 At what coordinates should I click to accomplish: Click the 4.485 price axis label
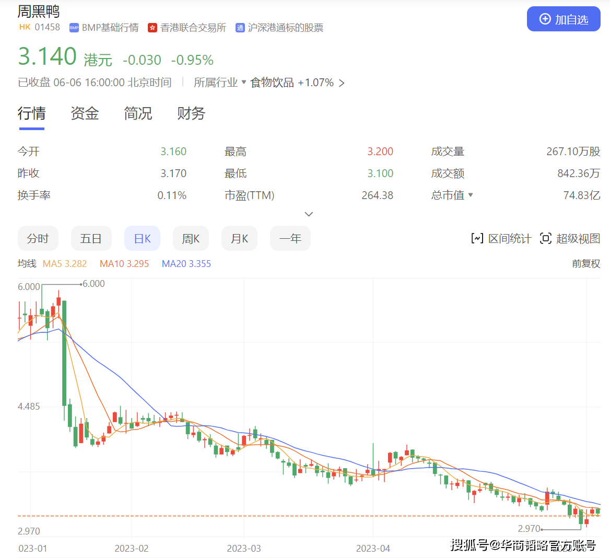29,406
